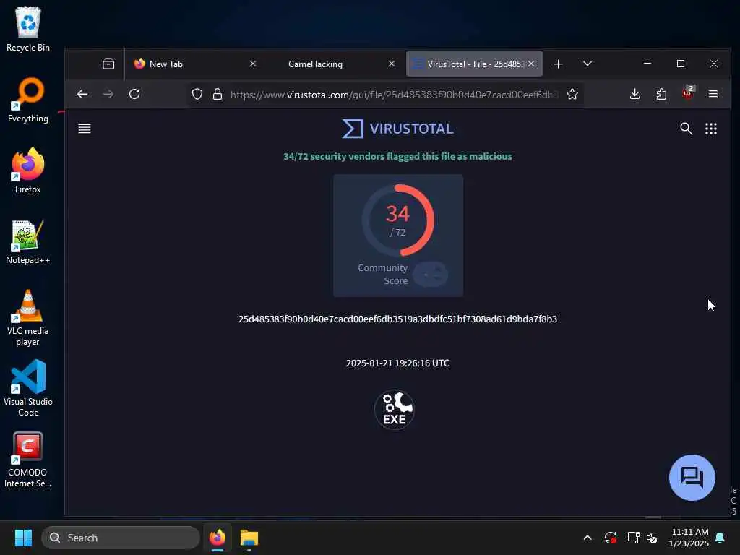Show hidden system tray icons
This screenshot has width=740, height=555.
587,538
